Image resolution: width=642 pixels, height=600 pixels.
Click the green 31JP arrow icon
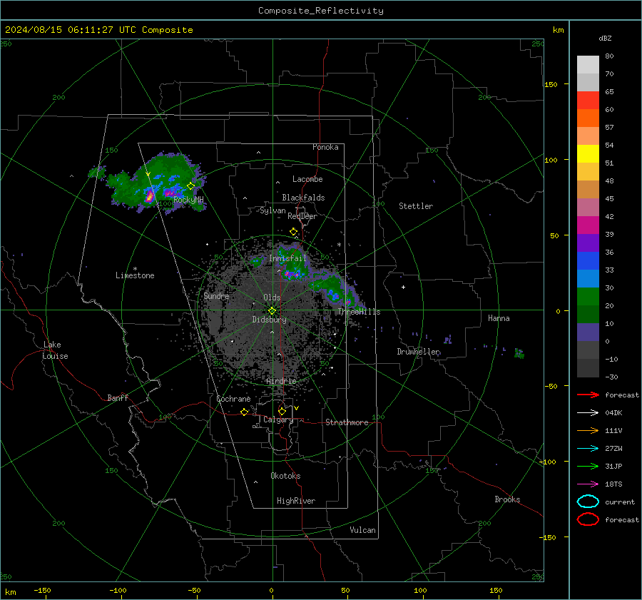click(588, 466)
